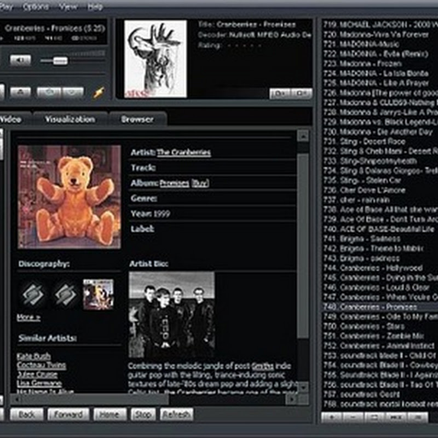This screenshot has width=438, height=438.
Task: Open the Help menu
Action: (x=95, y=7)
